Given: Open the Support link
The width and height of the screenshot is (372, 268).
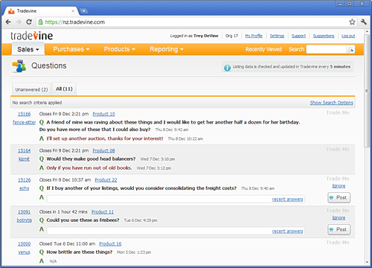Looking at the screenshot, I should coord(298,36).
